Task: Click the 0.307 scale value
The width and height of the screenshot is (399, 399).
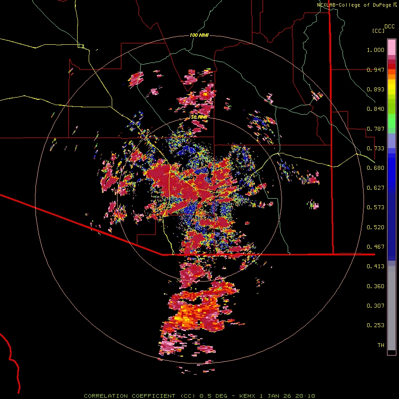Action: point(376,306)
